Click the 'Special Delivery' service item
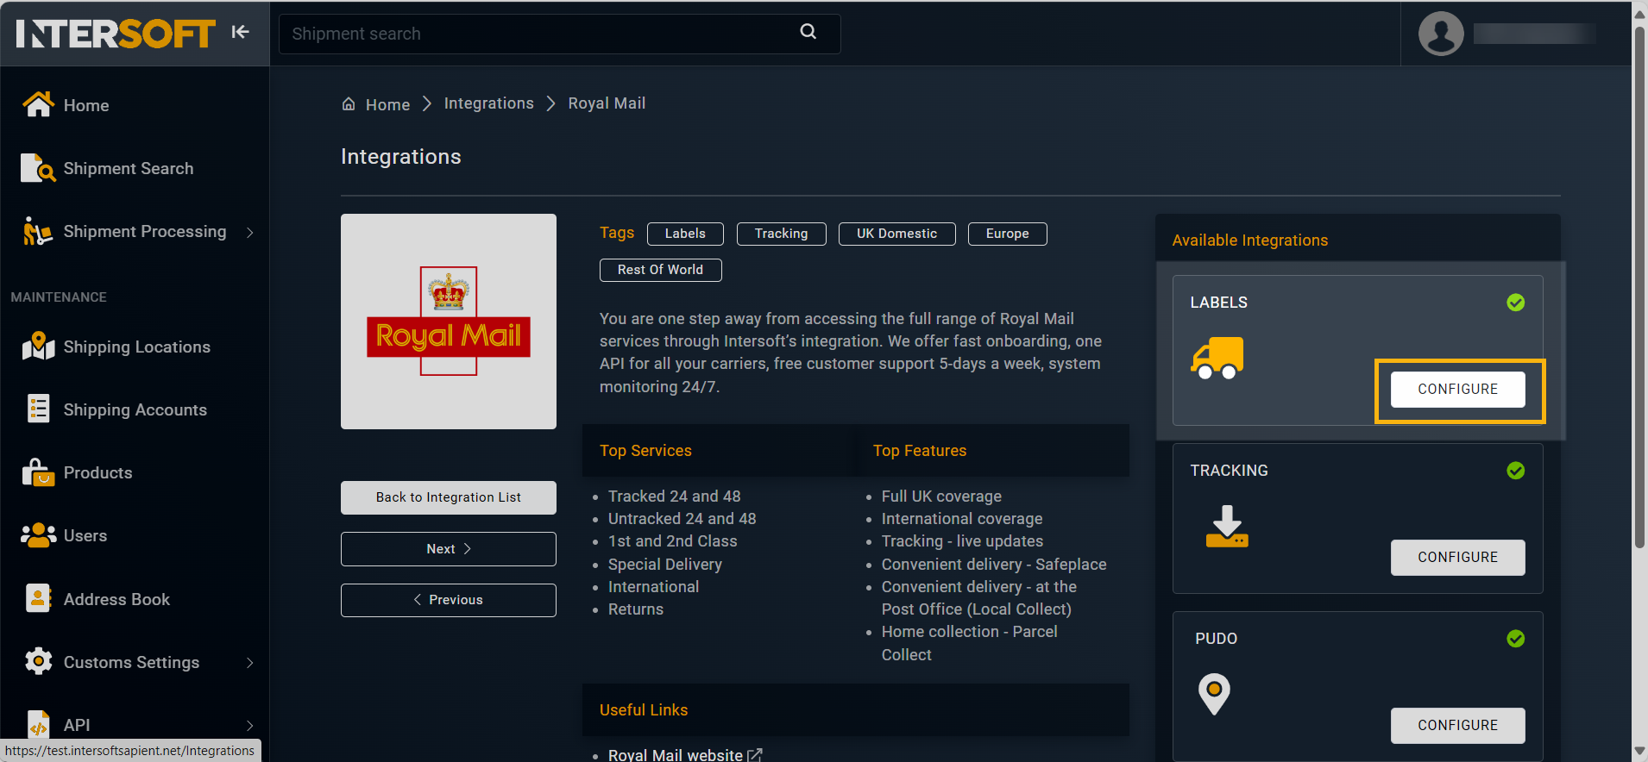The width and height of the screenshot is (1648, 762). 665,565
